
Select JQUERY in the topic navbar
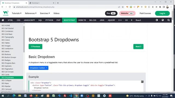click(111, 20)
